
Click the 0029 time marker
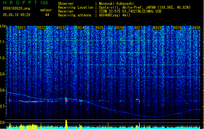[177, 28]
